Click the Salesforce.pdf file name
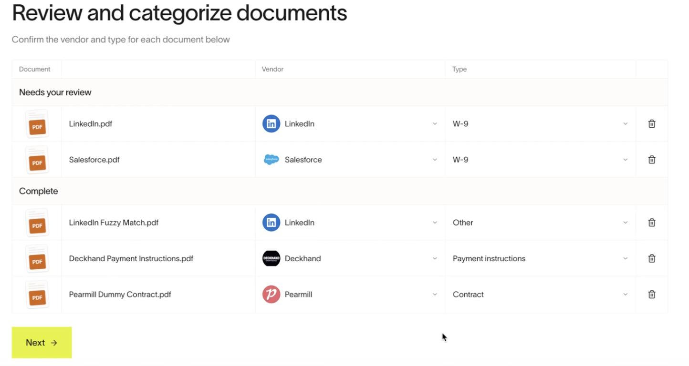The width and height of the screenshot is (689, 366). (x=94, y=160)
